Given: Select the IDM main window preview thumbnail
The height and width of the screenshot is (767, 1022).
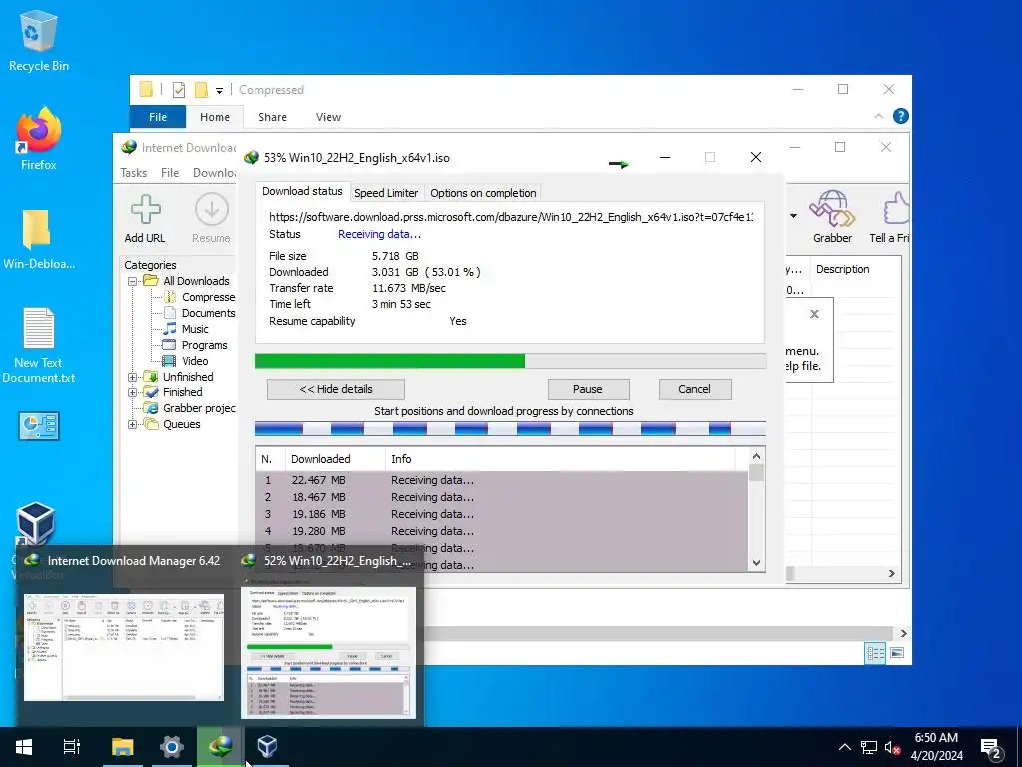Looking at the screenshot, I should (124, 647).
